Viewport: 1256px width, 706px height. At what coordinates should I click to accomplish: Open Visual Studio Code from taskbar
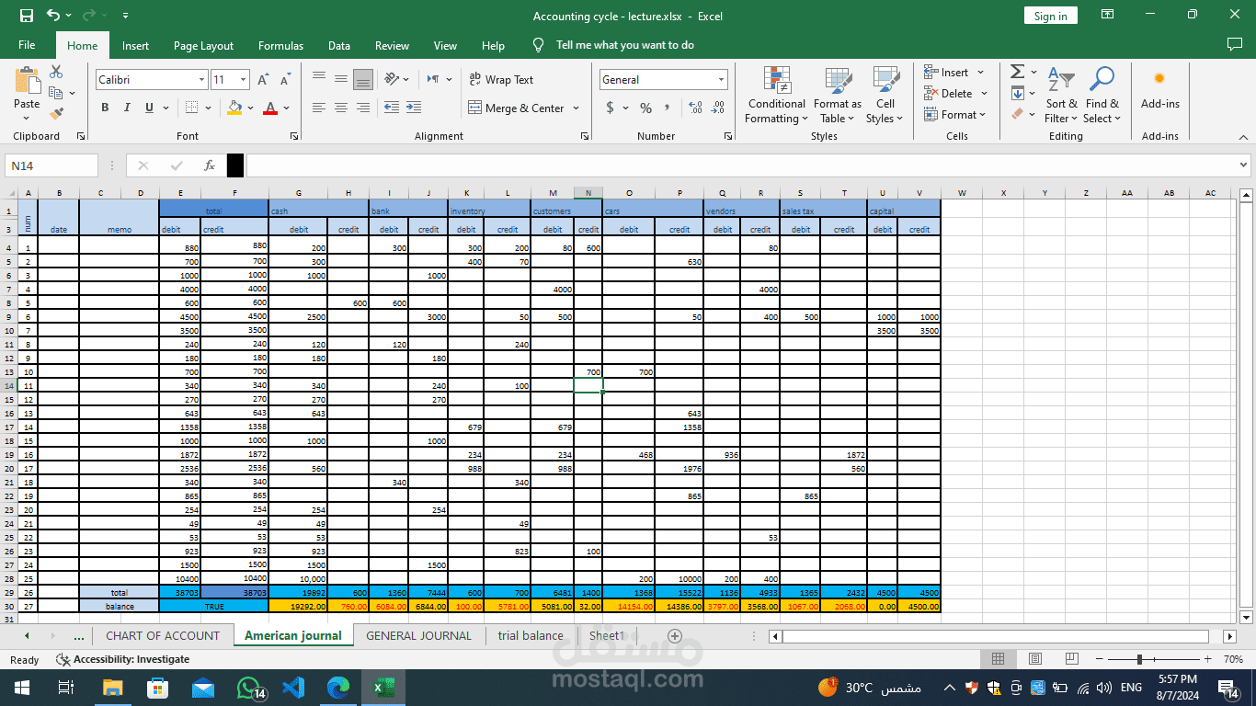point(293,687)
